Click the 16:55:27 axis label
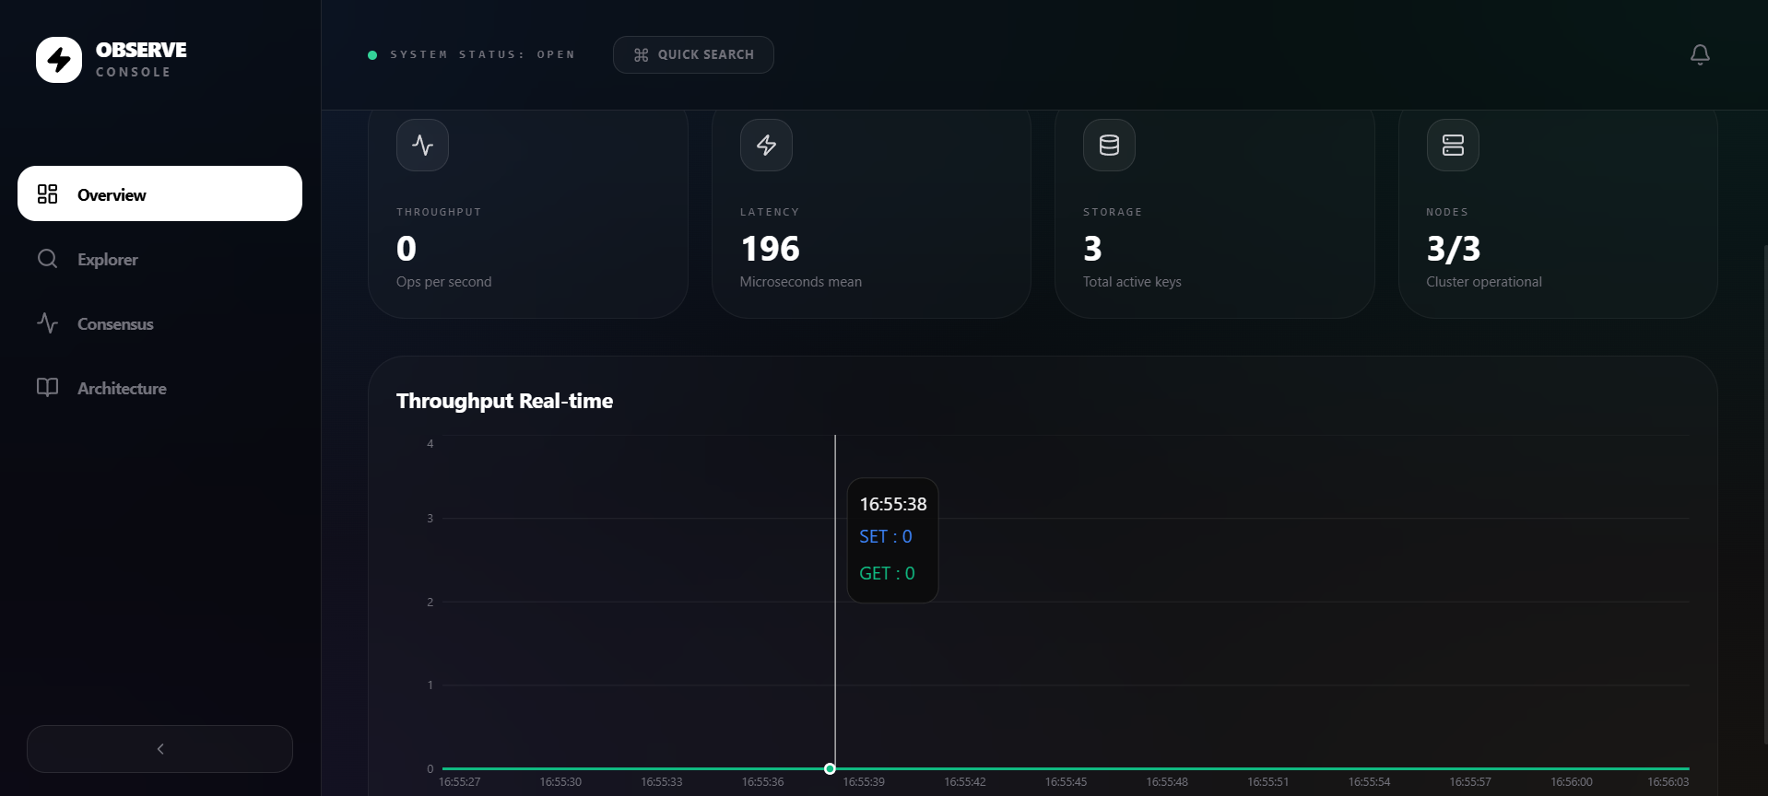This screenshot has width=1768, height=796. 459,782
